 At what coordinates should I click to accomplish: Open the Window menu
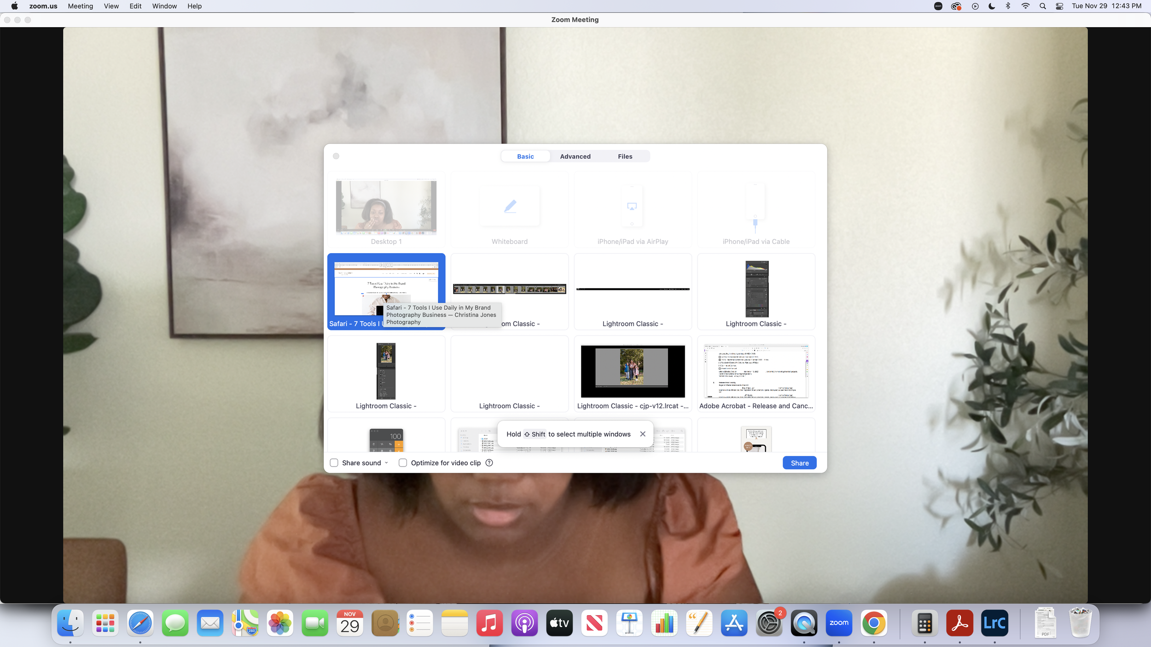164,6
